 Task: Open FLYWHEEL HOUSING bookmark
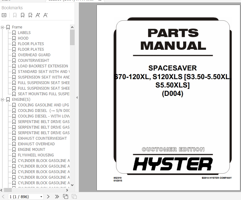[36, 155]
